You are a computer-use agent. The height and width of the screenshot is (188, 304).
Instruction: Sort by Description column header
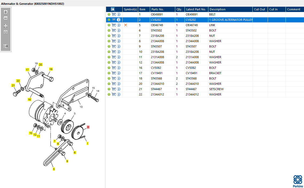pyautogui.click(x=230, y=9)
